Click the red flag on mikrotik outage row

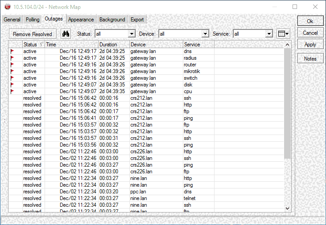click(12, 71)
